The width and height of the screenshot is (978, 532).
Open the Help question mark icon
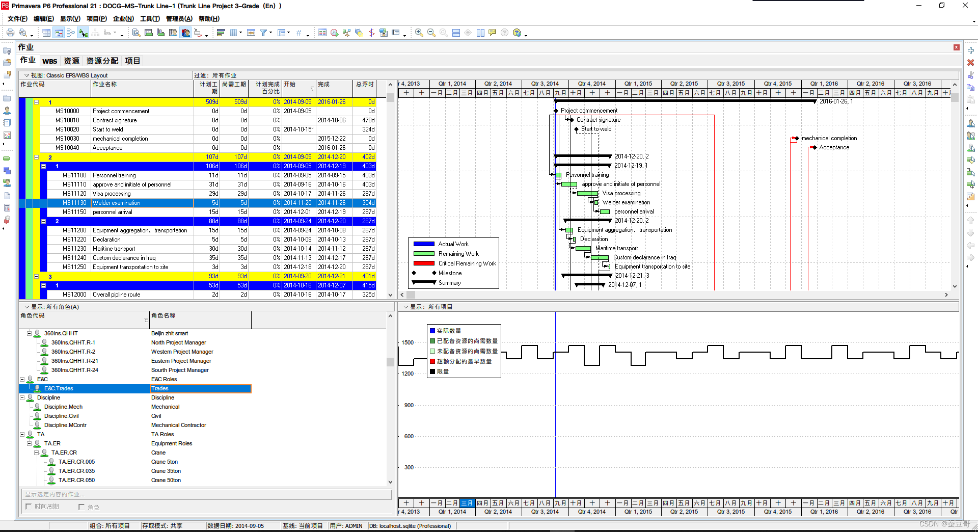pyautogui.click(x=517, y=33)
